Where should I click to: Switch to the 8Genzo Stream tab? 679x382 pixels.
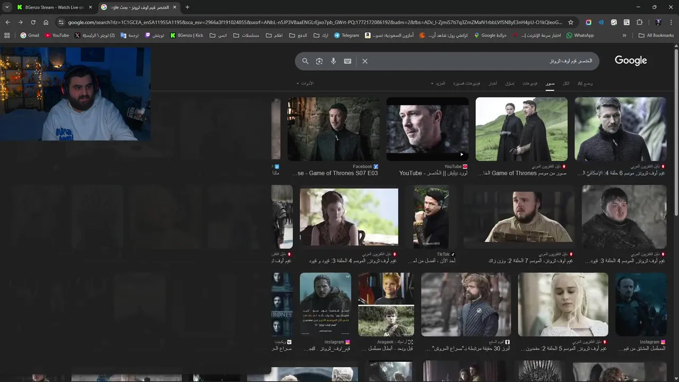coord(54,7)
